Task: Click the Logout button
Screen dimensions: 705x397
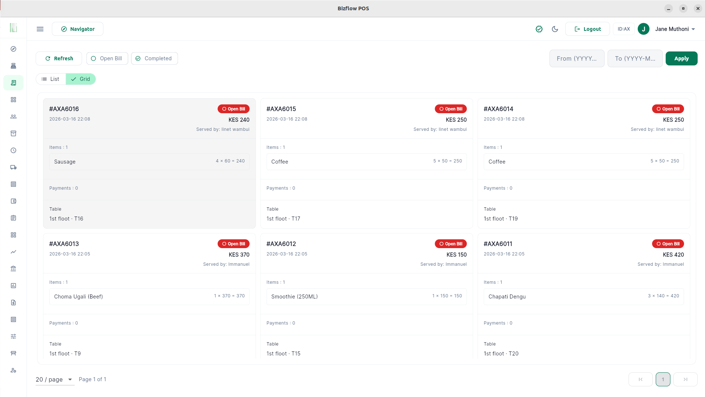Action: coord(587,29)
